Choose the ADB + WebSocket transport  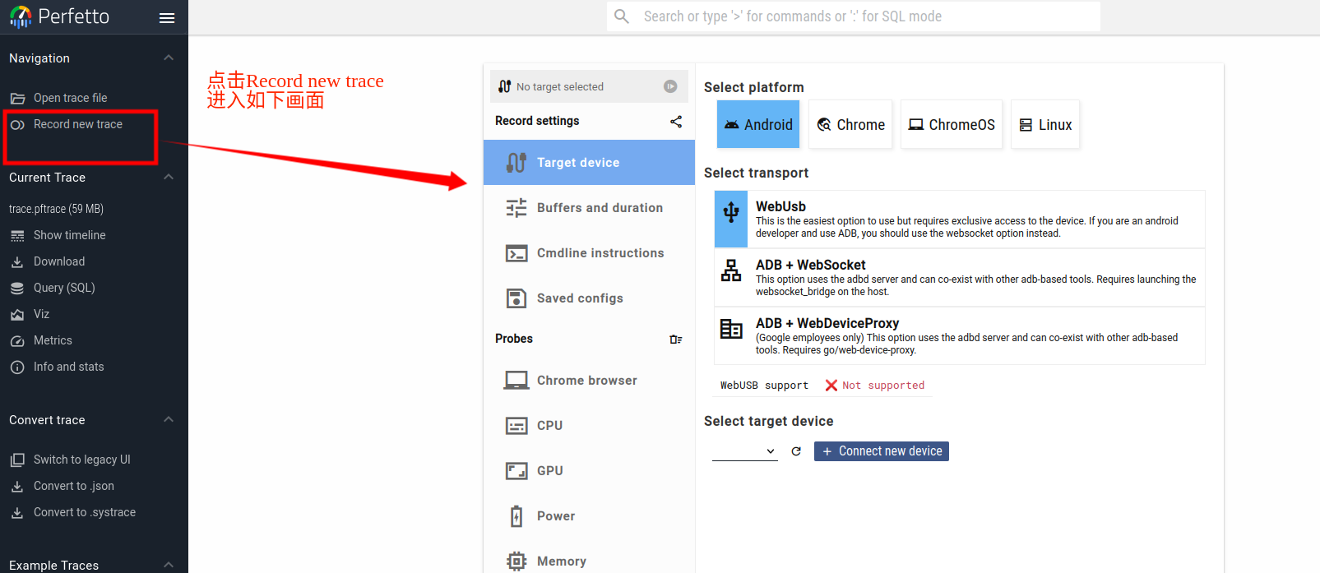[960, 278]
